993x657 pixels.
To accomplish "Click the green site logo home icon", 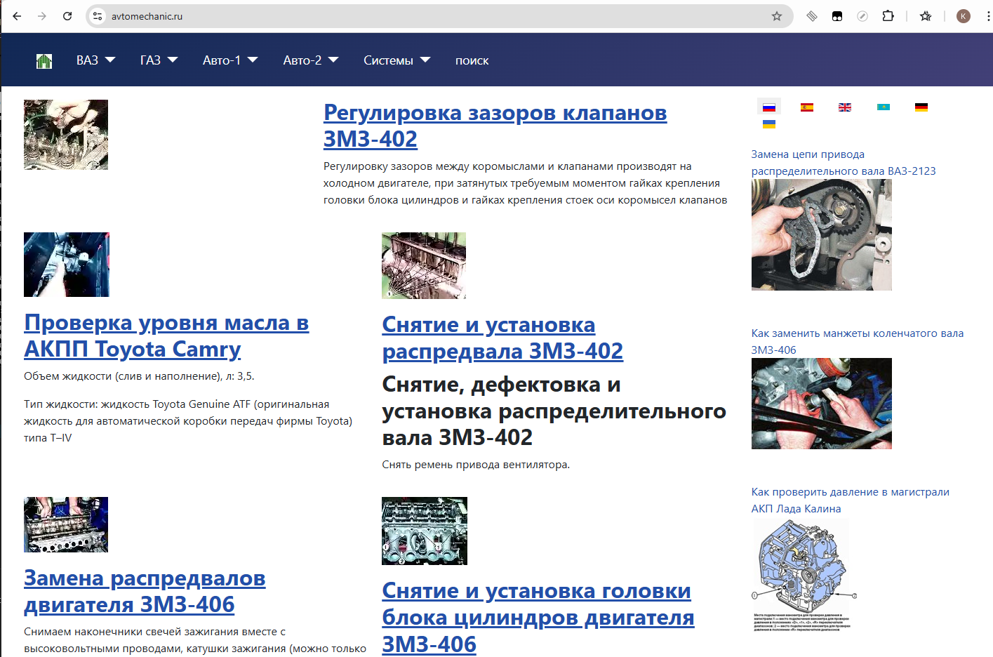I will coord(44,61).
